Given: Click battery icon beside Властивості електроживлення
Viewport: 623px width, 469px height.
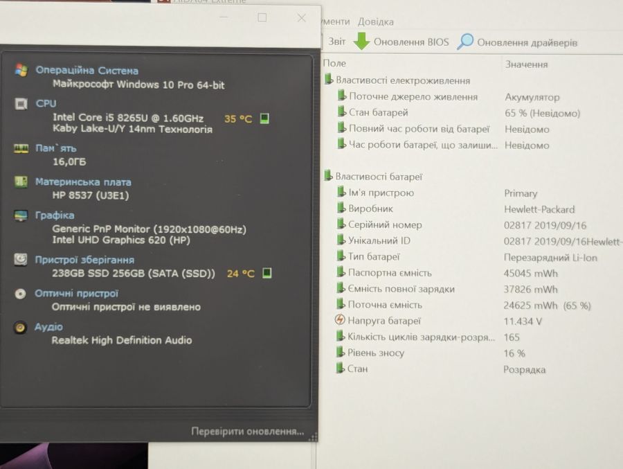Looking at the screenshot, I should click(x=329, y=80).
